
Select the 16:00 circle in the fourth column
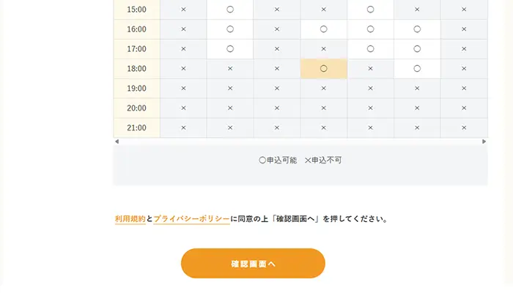pyautogui.click(x=323, y=29)
